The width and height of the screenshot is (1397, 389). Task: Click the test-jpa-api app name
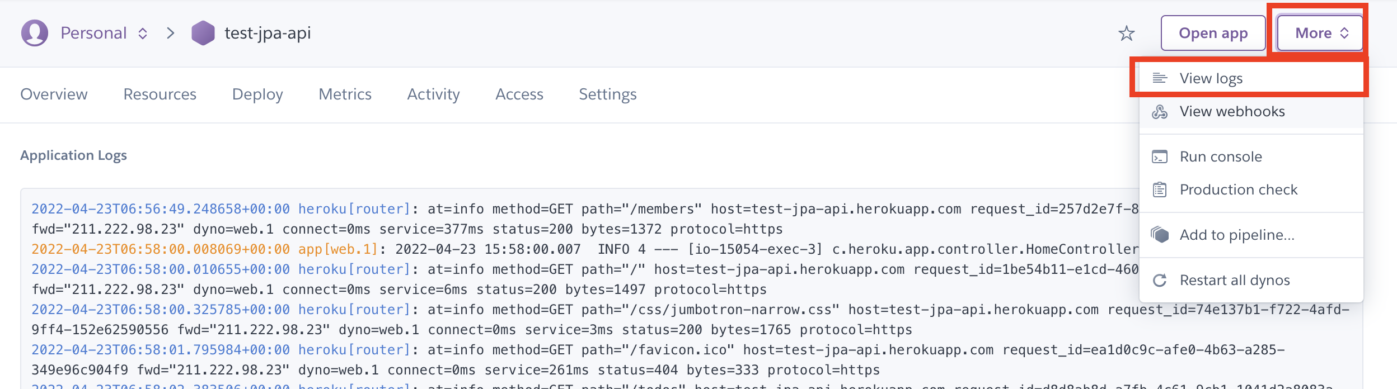tap(268, 33)
